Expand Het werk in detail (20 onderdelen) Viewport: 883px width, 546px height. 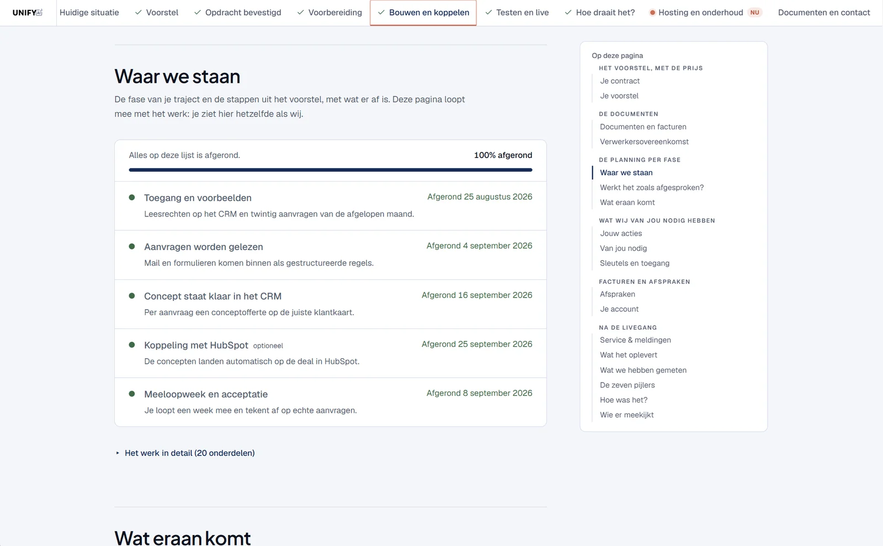click(x=185, y=453)
